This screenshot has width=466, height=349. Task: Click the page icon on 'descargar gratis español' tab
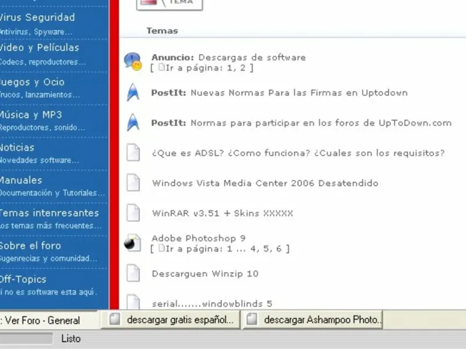click(115, 319)
